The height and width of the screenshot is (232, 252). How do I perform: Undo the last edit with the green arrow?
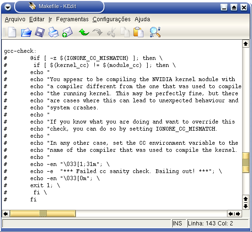(x=84, y=32)
